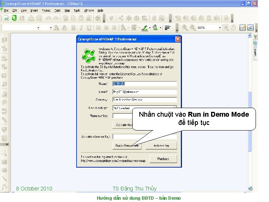Click the Italic I formatting icon
Image resolution: width=269 pixels, height=202 pixels.
pos(81,28)
